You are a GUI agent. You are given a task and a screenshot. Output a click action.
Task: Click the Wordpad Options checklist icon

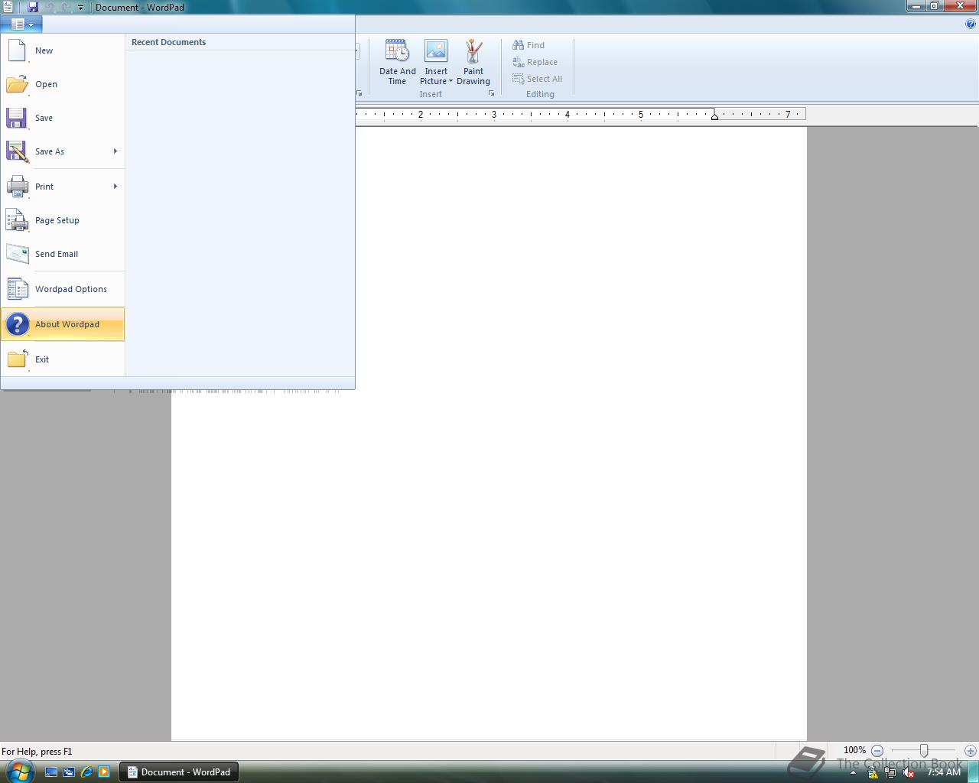[x=17, y=289]
